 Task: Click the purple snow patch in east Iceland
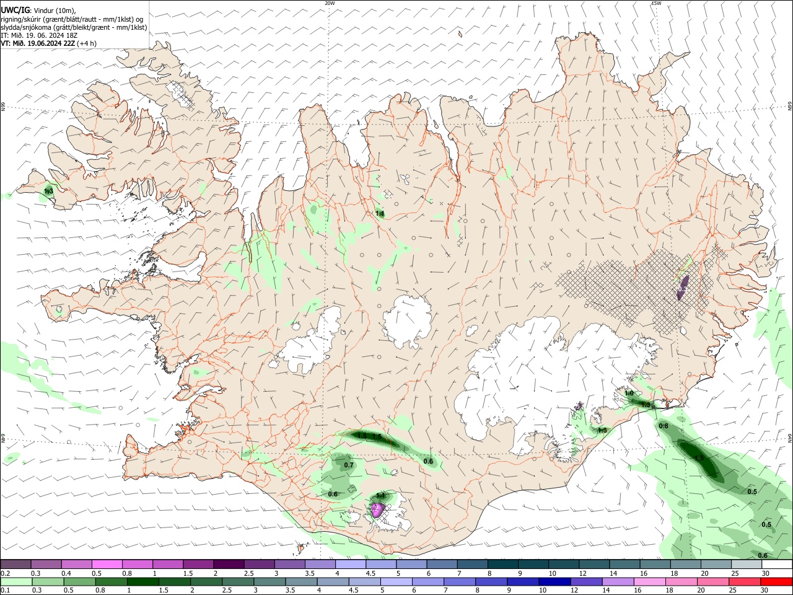[681, 288]
